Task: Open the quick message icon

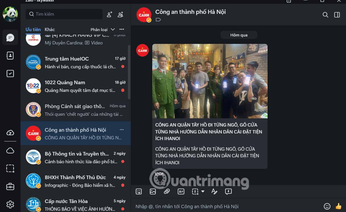Action: (x=228, y=191)
